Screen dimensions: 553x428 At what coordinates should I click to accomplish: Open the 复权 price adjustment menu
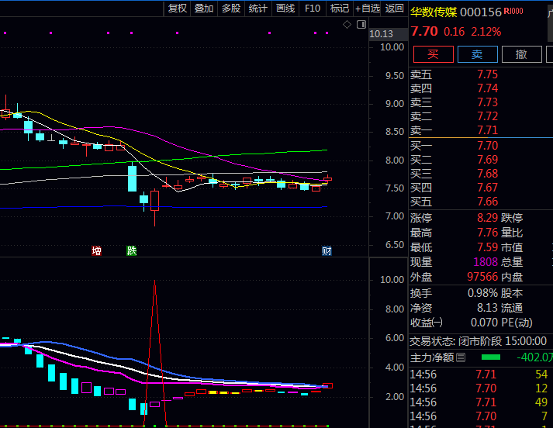click(x=178, y=9)
